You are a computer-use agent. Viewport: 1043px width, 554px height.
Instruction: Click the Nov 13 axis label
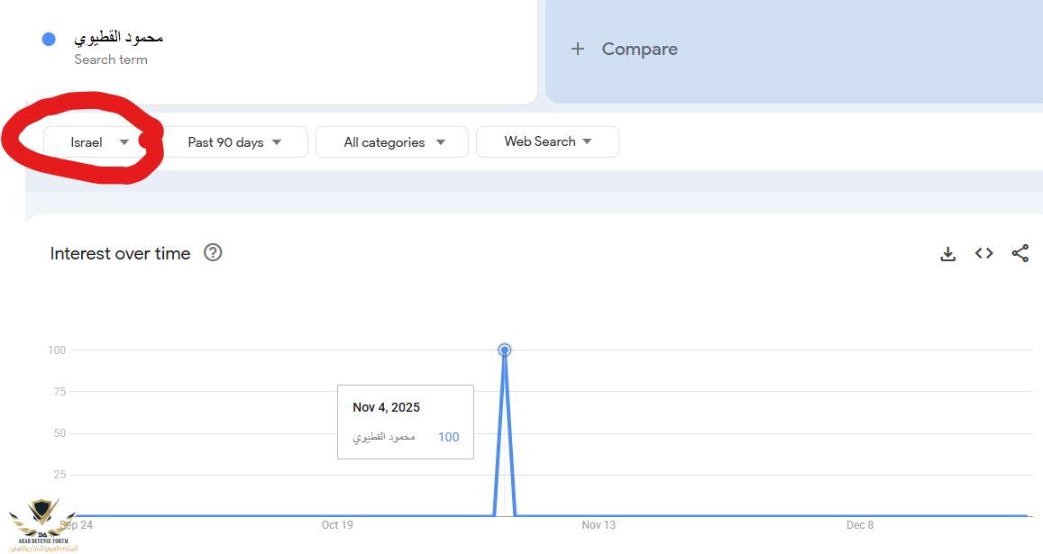(599, 525)
